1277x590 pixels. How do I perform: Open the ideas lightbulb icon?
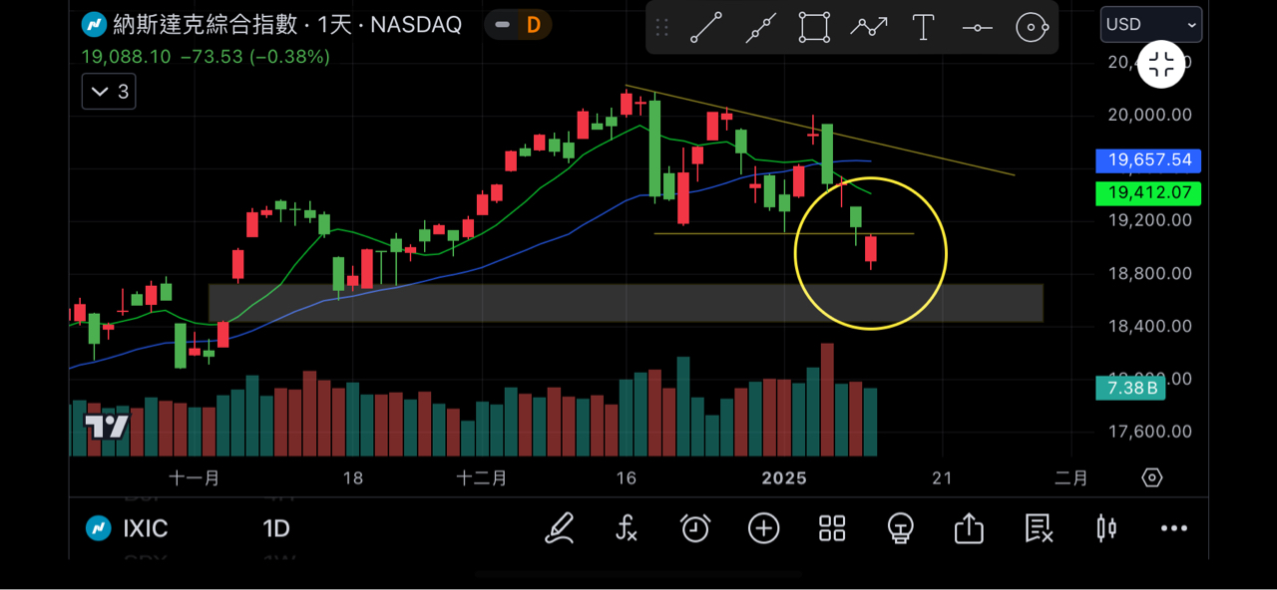[x=901, y=528]
